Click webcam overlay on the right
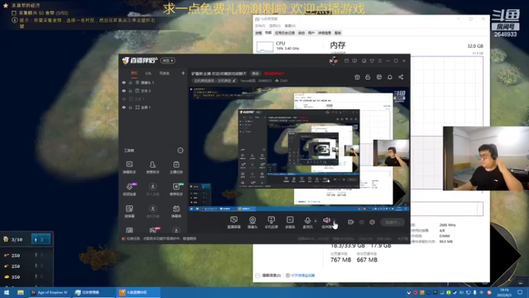529x298 pixels. coord(485,158)
